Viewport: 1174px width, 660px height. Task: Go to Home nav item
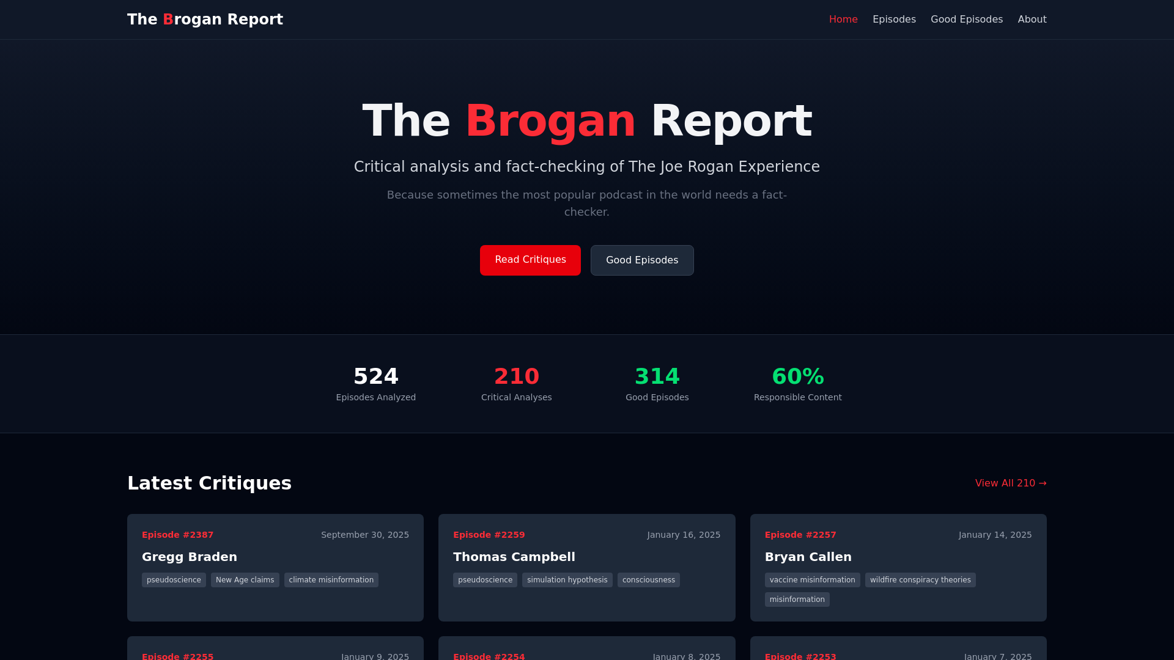[843, 20]
